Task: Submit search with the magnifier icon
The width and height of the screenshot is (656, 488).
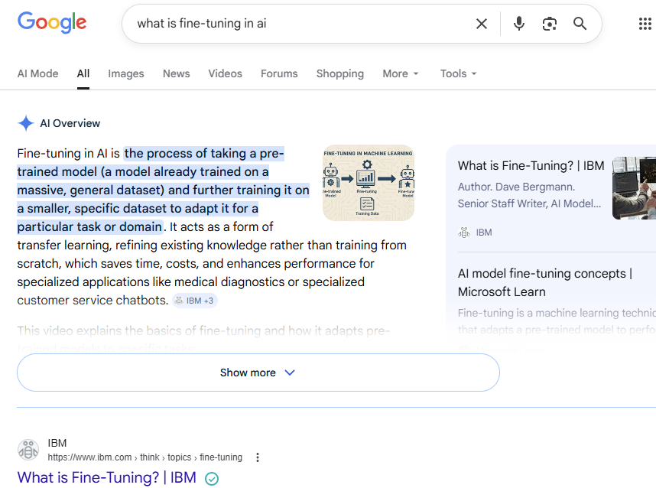Action: (580, 24)
